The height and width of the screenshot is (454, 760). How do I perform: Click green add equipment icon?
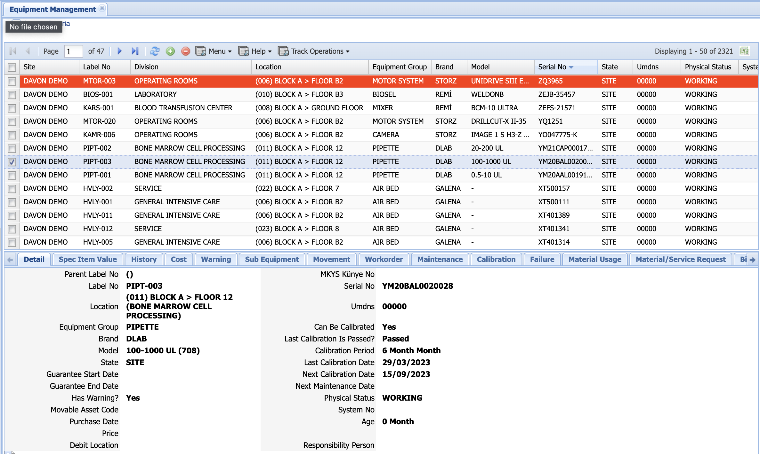click(170, 51)
